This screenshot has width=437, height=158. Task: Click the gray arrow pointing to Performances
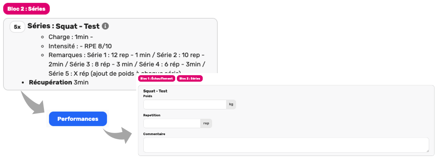[x=32, y=102]
